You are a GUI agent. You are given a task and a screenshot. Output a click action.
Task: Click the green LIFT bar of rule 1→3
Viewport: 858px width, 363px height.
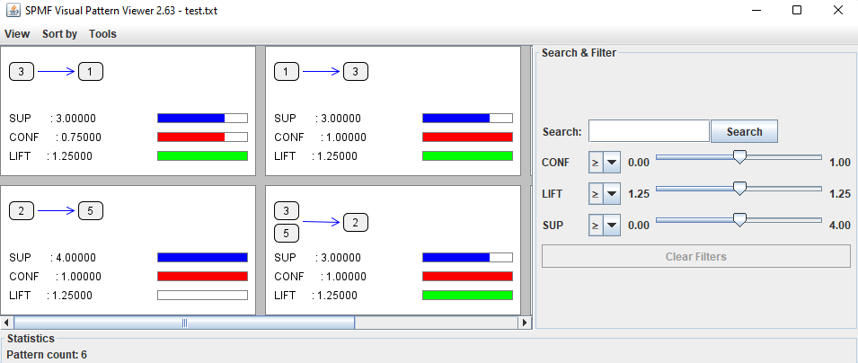click(x=467, y=155)
